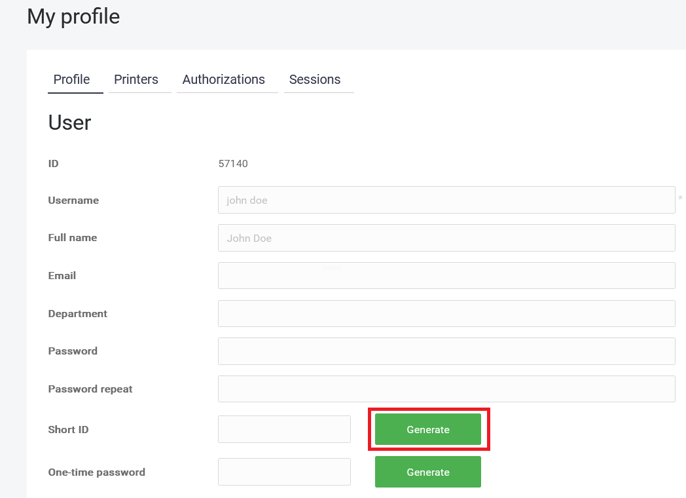Select the ID value 57140
This screenshot has height=498, width=686.
233,163
